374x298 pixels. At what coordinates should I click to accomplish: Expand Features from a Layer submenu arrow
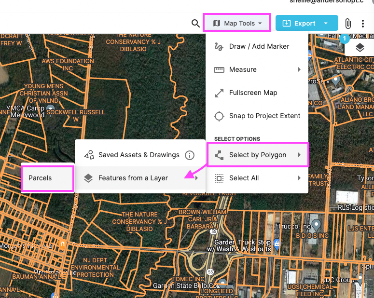pos(196,178)
